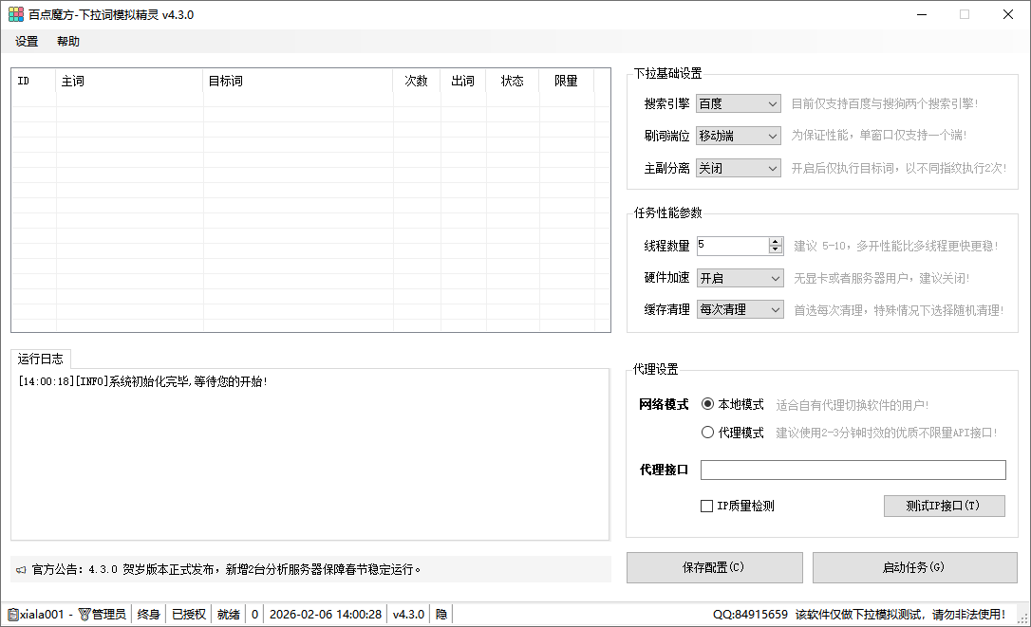Click the announcement megaphone icon
The height and width of the screenshot is (627, 1031).
tap(21, 570)
